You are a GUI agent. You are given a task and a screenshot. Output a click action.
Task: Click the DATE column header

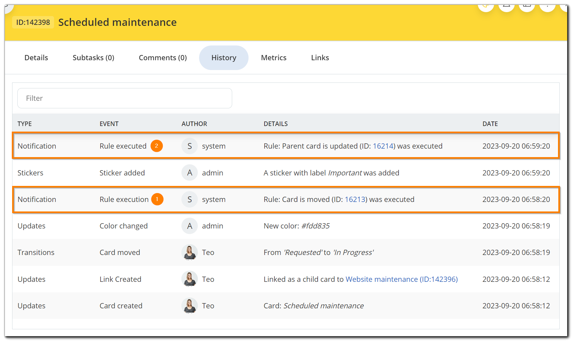click(490, 124)
